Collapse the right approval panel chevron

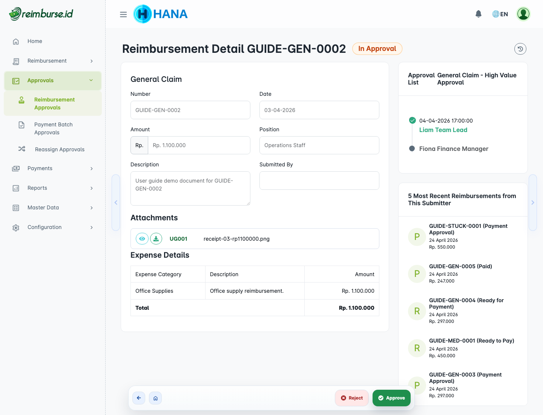[532, 202]
